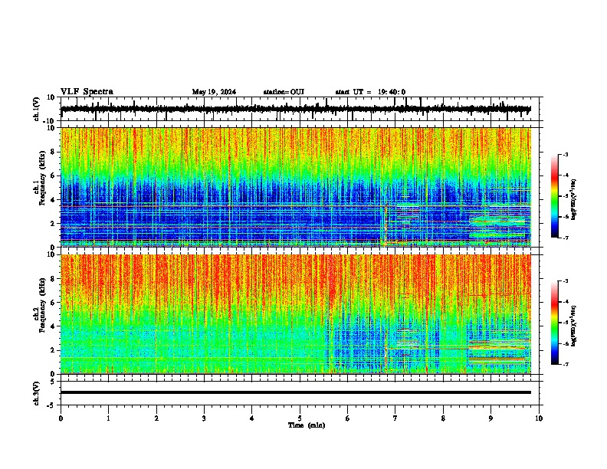Screen dimensions: 607x469
Task: Click the "VLF Spectra" plot title
Action: 87,92
